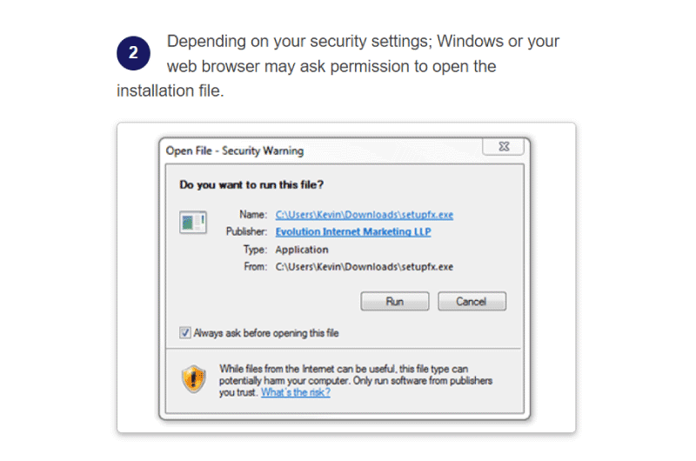Open the What's the risk? link
Screen dimensions: 696x461
(x=295, y=392)
